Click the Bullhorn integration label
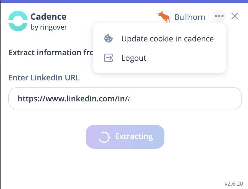This screenshot has height=189, width=248. click(x=190, y=17)
